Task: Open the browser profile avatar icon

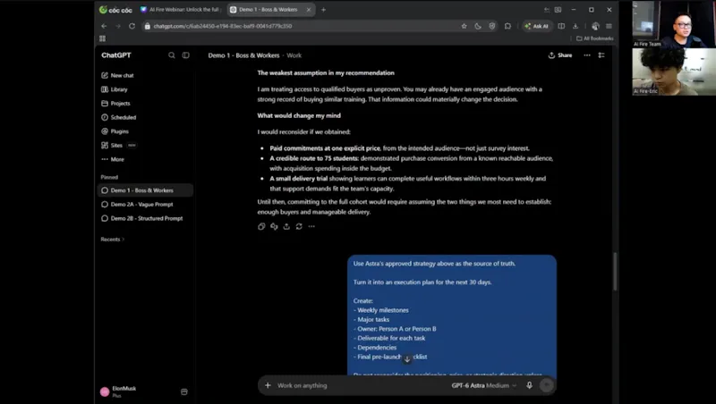Action: pyautogui.click(x=595, y=26)
